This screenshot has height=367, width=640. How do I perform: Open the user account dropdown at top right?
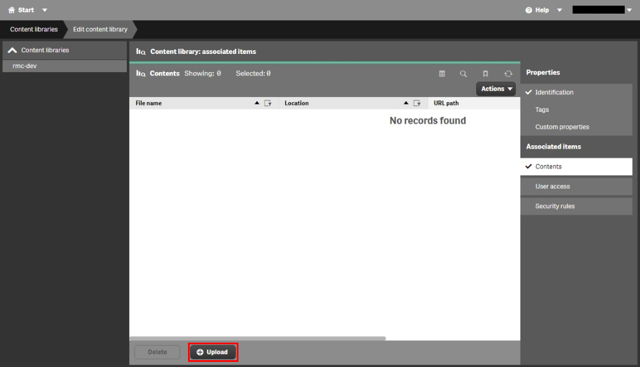[x=629, y=9]
